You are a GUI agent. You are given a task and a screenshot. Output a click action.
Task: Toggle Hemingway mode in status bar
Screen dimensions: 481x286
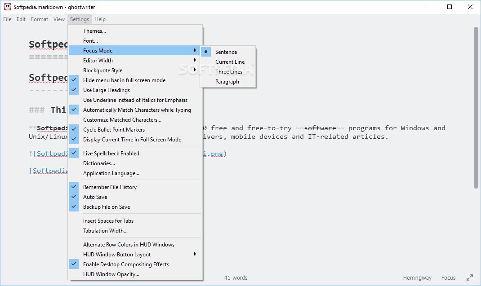pyautogui.click(x=417, y=278)
